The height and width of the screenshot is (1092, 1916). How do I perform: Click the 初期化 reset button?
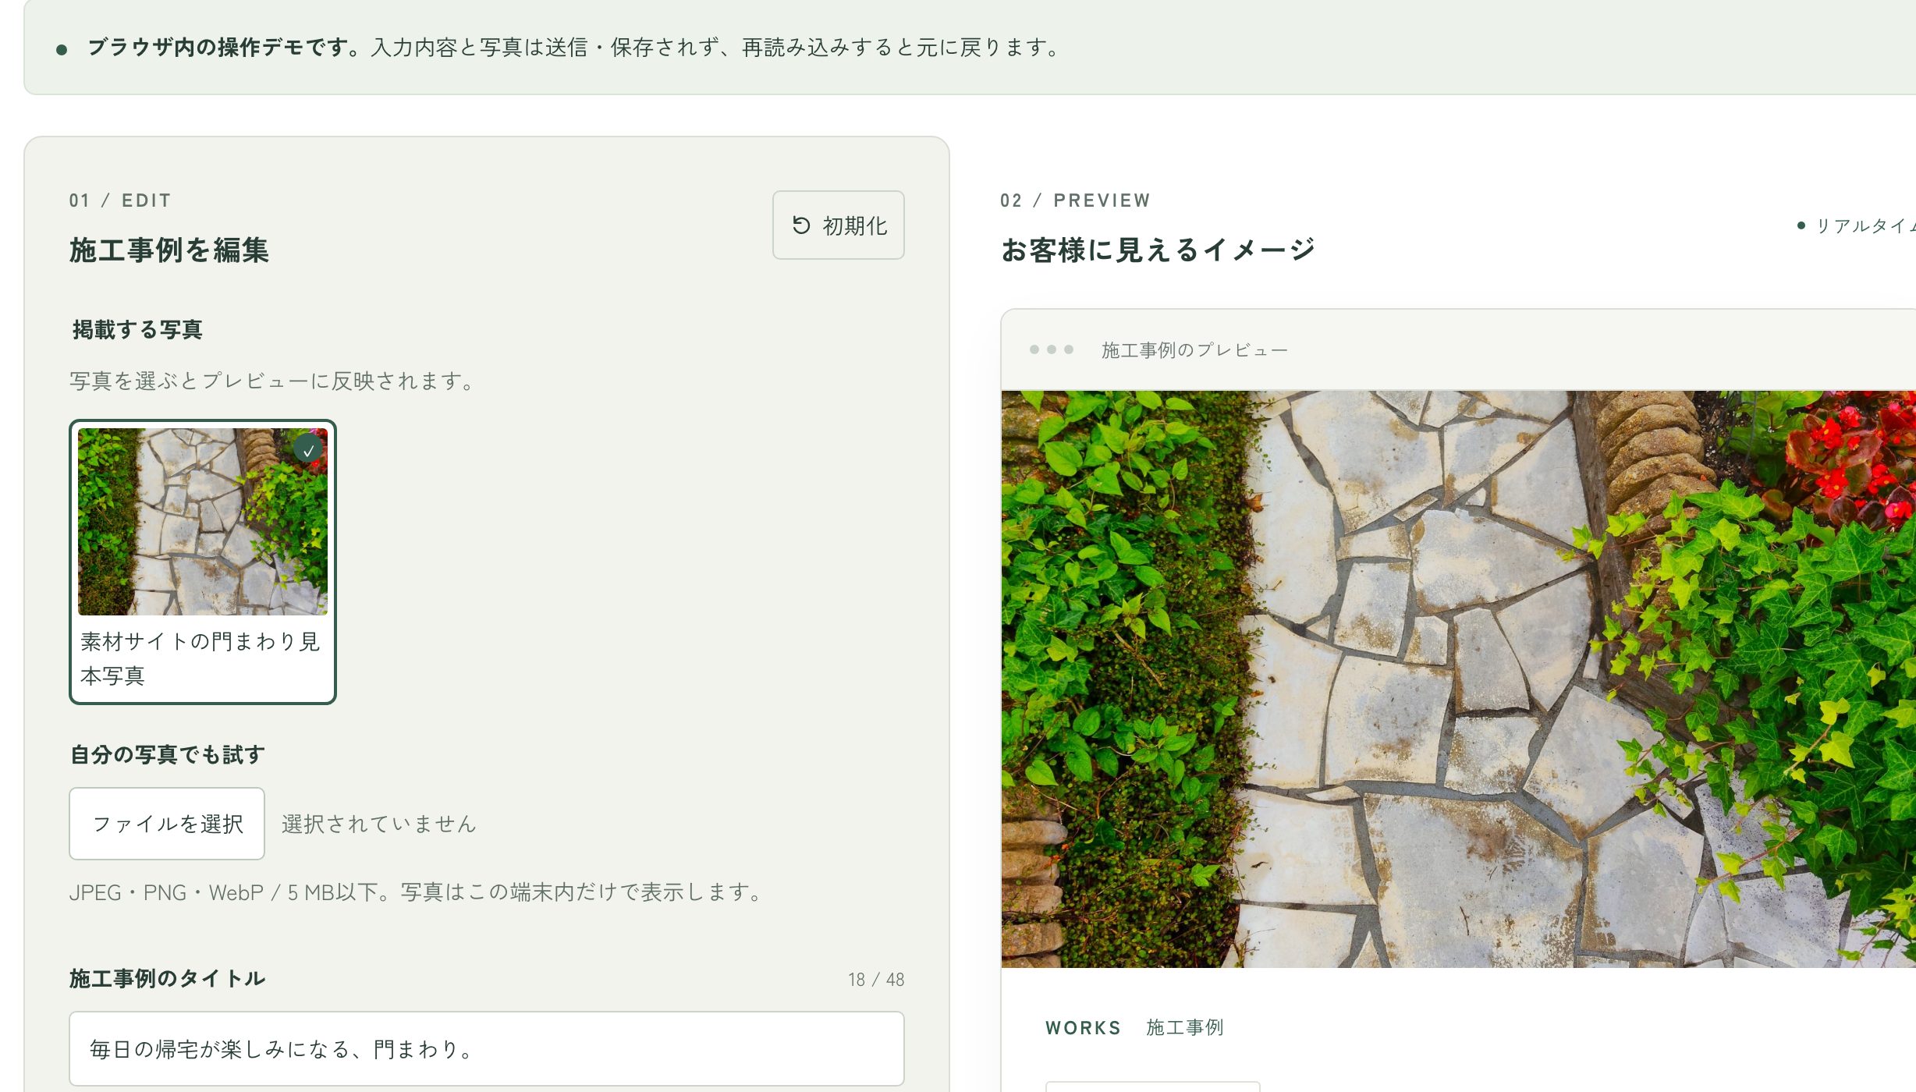(838, 225)
